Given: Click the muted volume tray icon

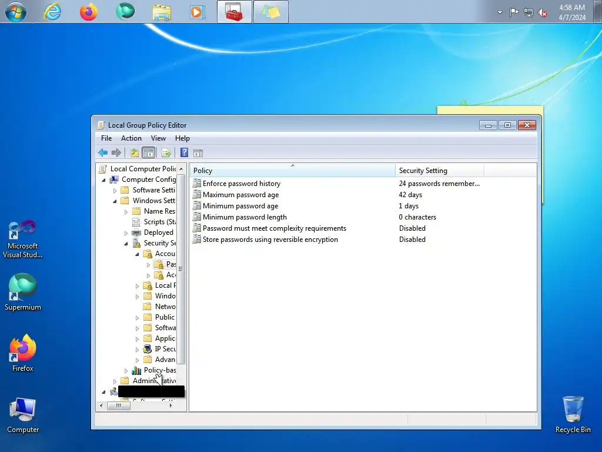Looking at the screenshot, I should tap(543, 13).
